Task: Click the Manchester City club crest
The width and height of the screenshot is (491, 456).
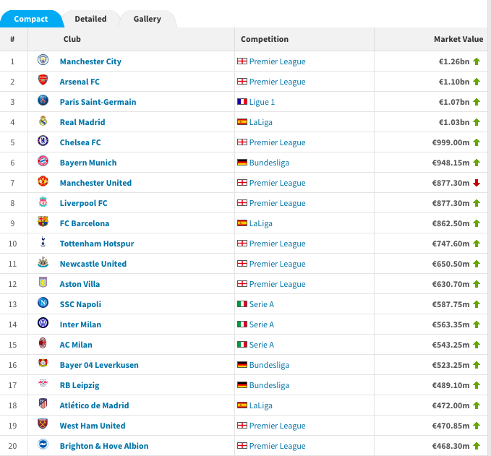Action: click(43, 61)
